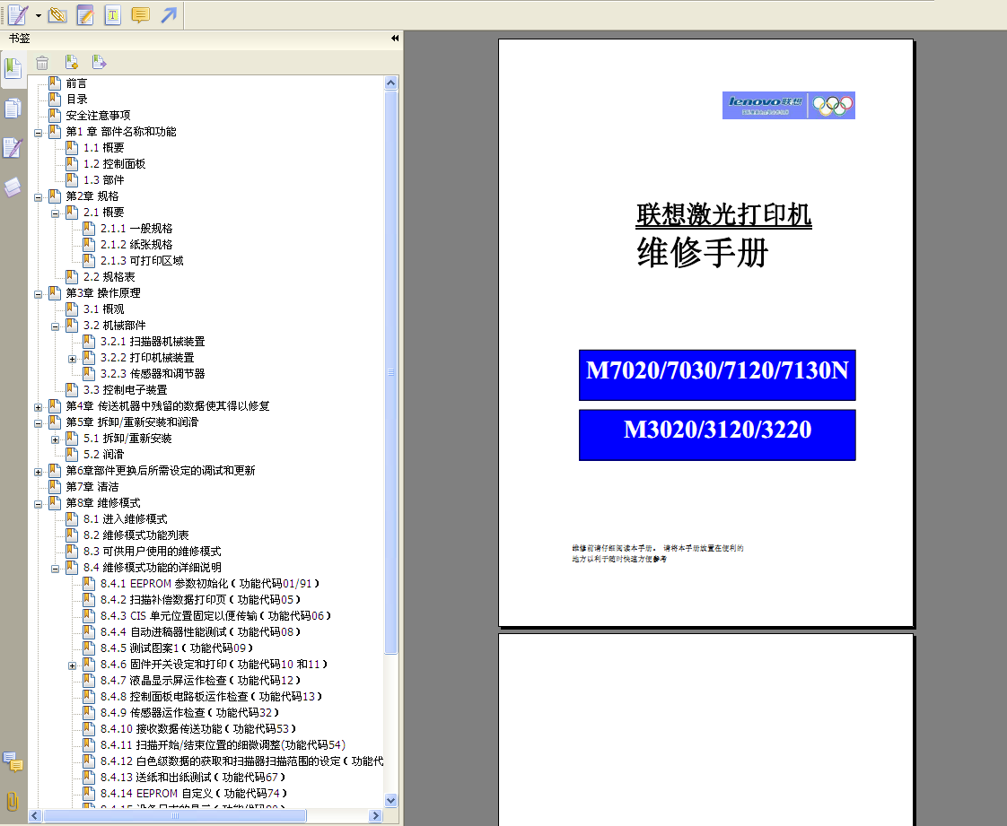Select the blue arrow drawing tool
Viewport: 1007px width, 826px height.
(169, 14)
